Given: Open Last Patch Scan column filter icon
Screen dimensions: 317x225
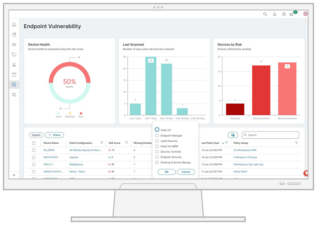Looking at the screenshot, I should [227, 143].
